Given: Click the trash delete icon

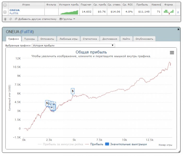Looking at the screenshot, I should point(5,19).
